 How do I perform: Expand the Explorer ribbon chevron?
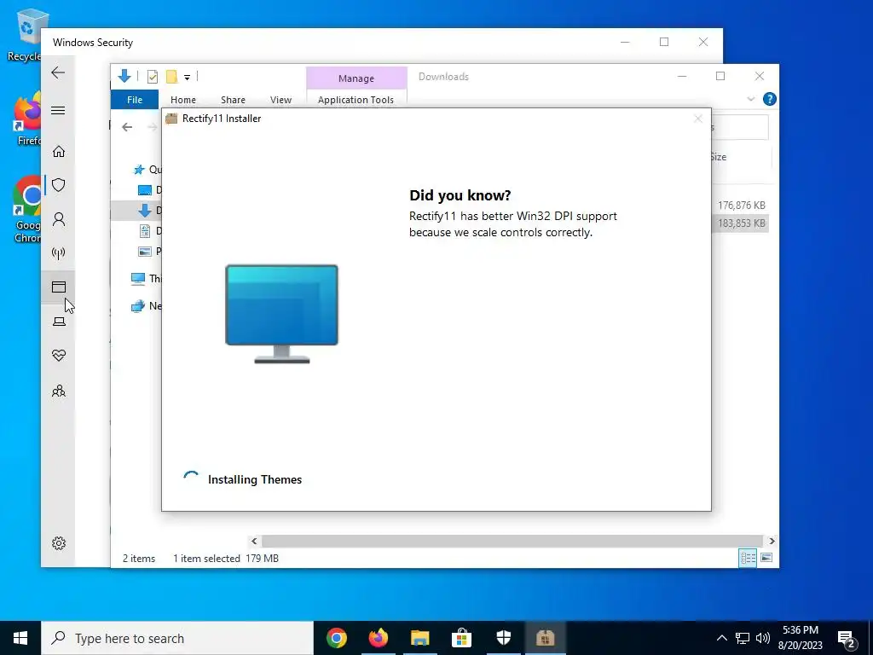[x=750, y=99]
